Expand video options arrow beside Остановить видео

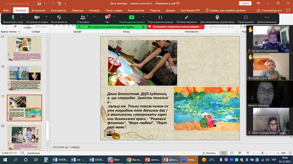[x=46, y=17]
